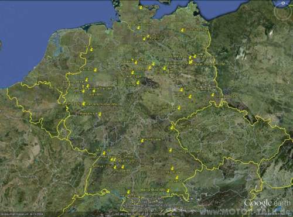Open the single pushpin north of the Ruhr cluster

pyautogui.click(x=96, y=70)
